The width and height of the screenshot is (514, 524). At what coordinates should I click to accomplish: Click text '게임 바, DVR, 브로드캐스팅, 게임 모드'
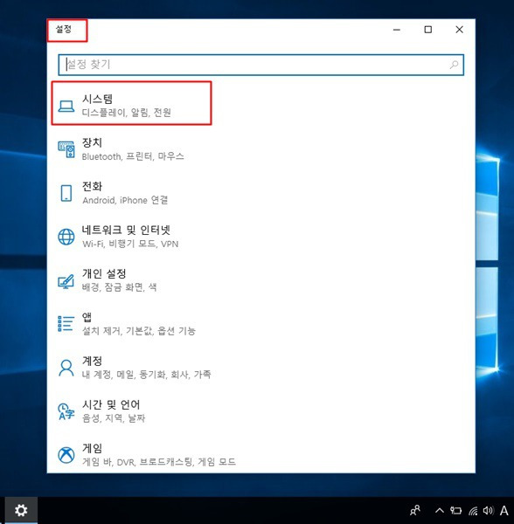pyautogui.click(x=159, y=462)
